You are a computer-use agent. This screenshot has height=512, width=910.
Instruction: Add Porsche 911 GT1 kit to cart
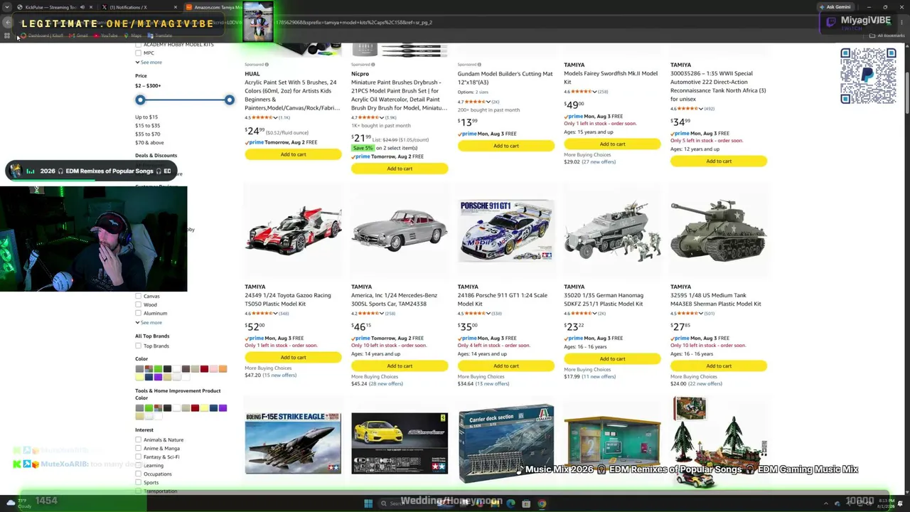[506, 366]
